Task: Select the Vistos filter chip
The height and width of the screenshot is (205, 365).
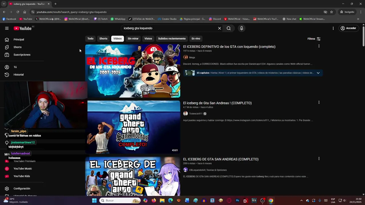Action: (x=148, y=38)
